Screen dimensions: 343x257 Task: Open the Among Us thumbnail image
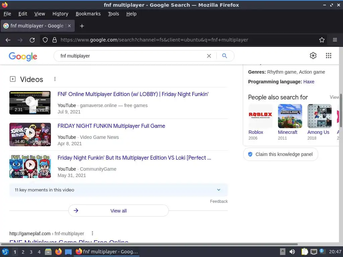pos(319,116)
